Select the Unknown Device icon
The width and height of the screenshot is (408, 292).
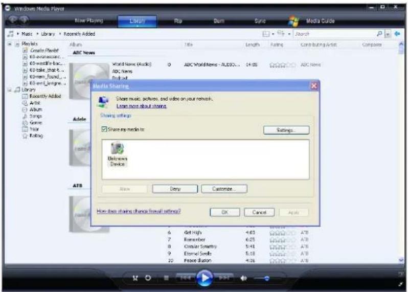point(118,154)
